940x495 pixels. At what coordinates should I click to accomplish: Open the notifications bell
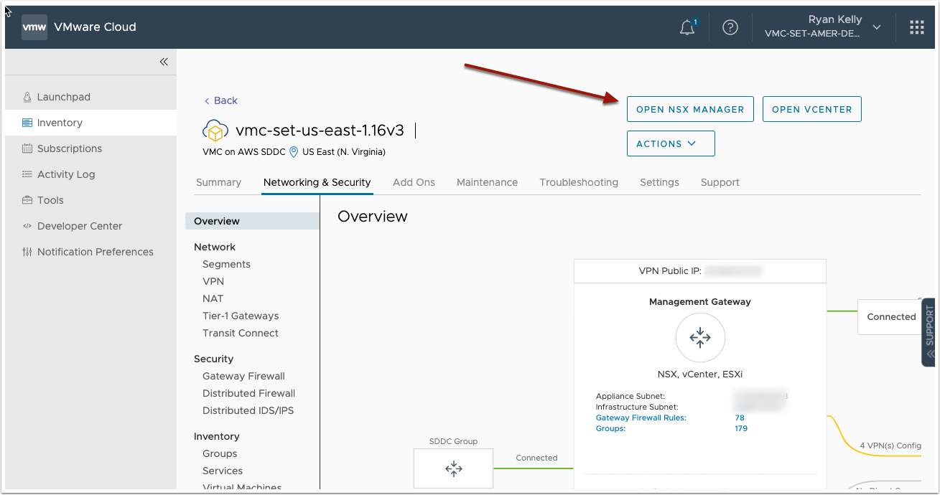coord(687,28)
